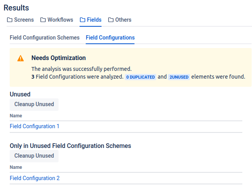Click the folder icon beside Screens
The height and width of the screenshot is (189, 252).
pyautogui.click(x=10, y=20)
